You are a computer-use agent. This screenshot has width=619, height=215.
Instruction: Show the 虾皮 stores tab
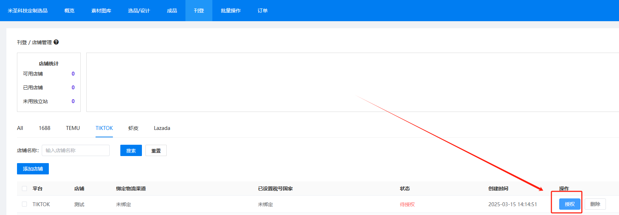(x=133, y=128)
